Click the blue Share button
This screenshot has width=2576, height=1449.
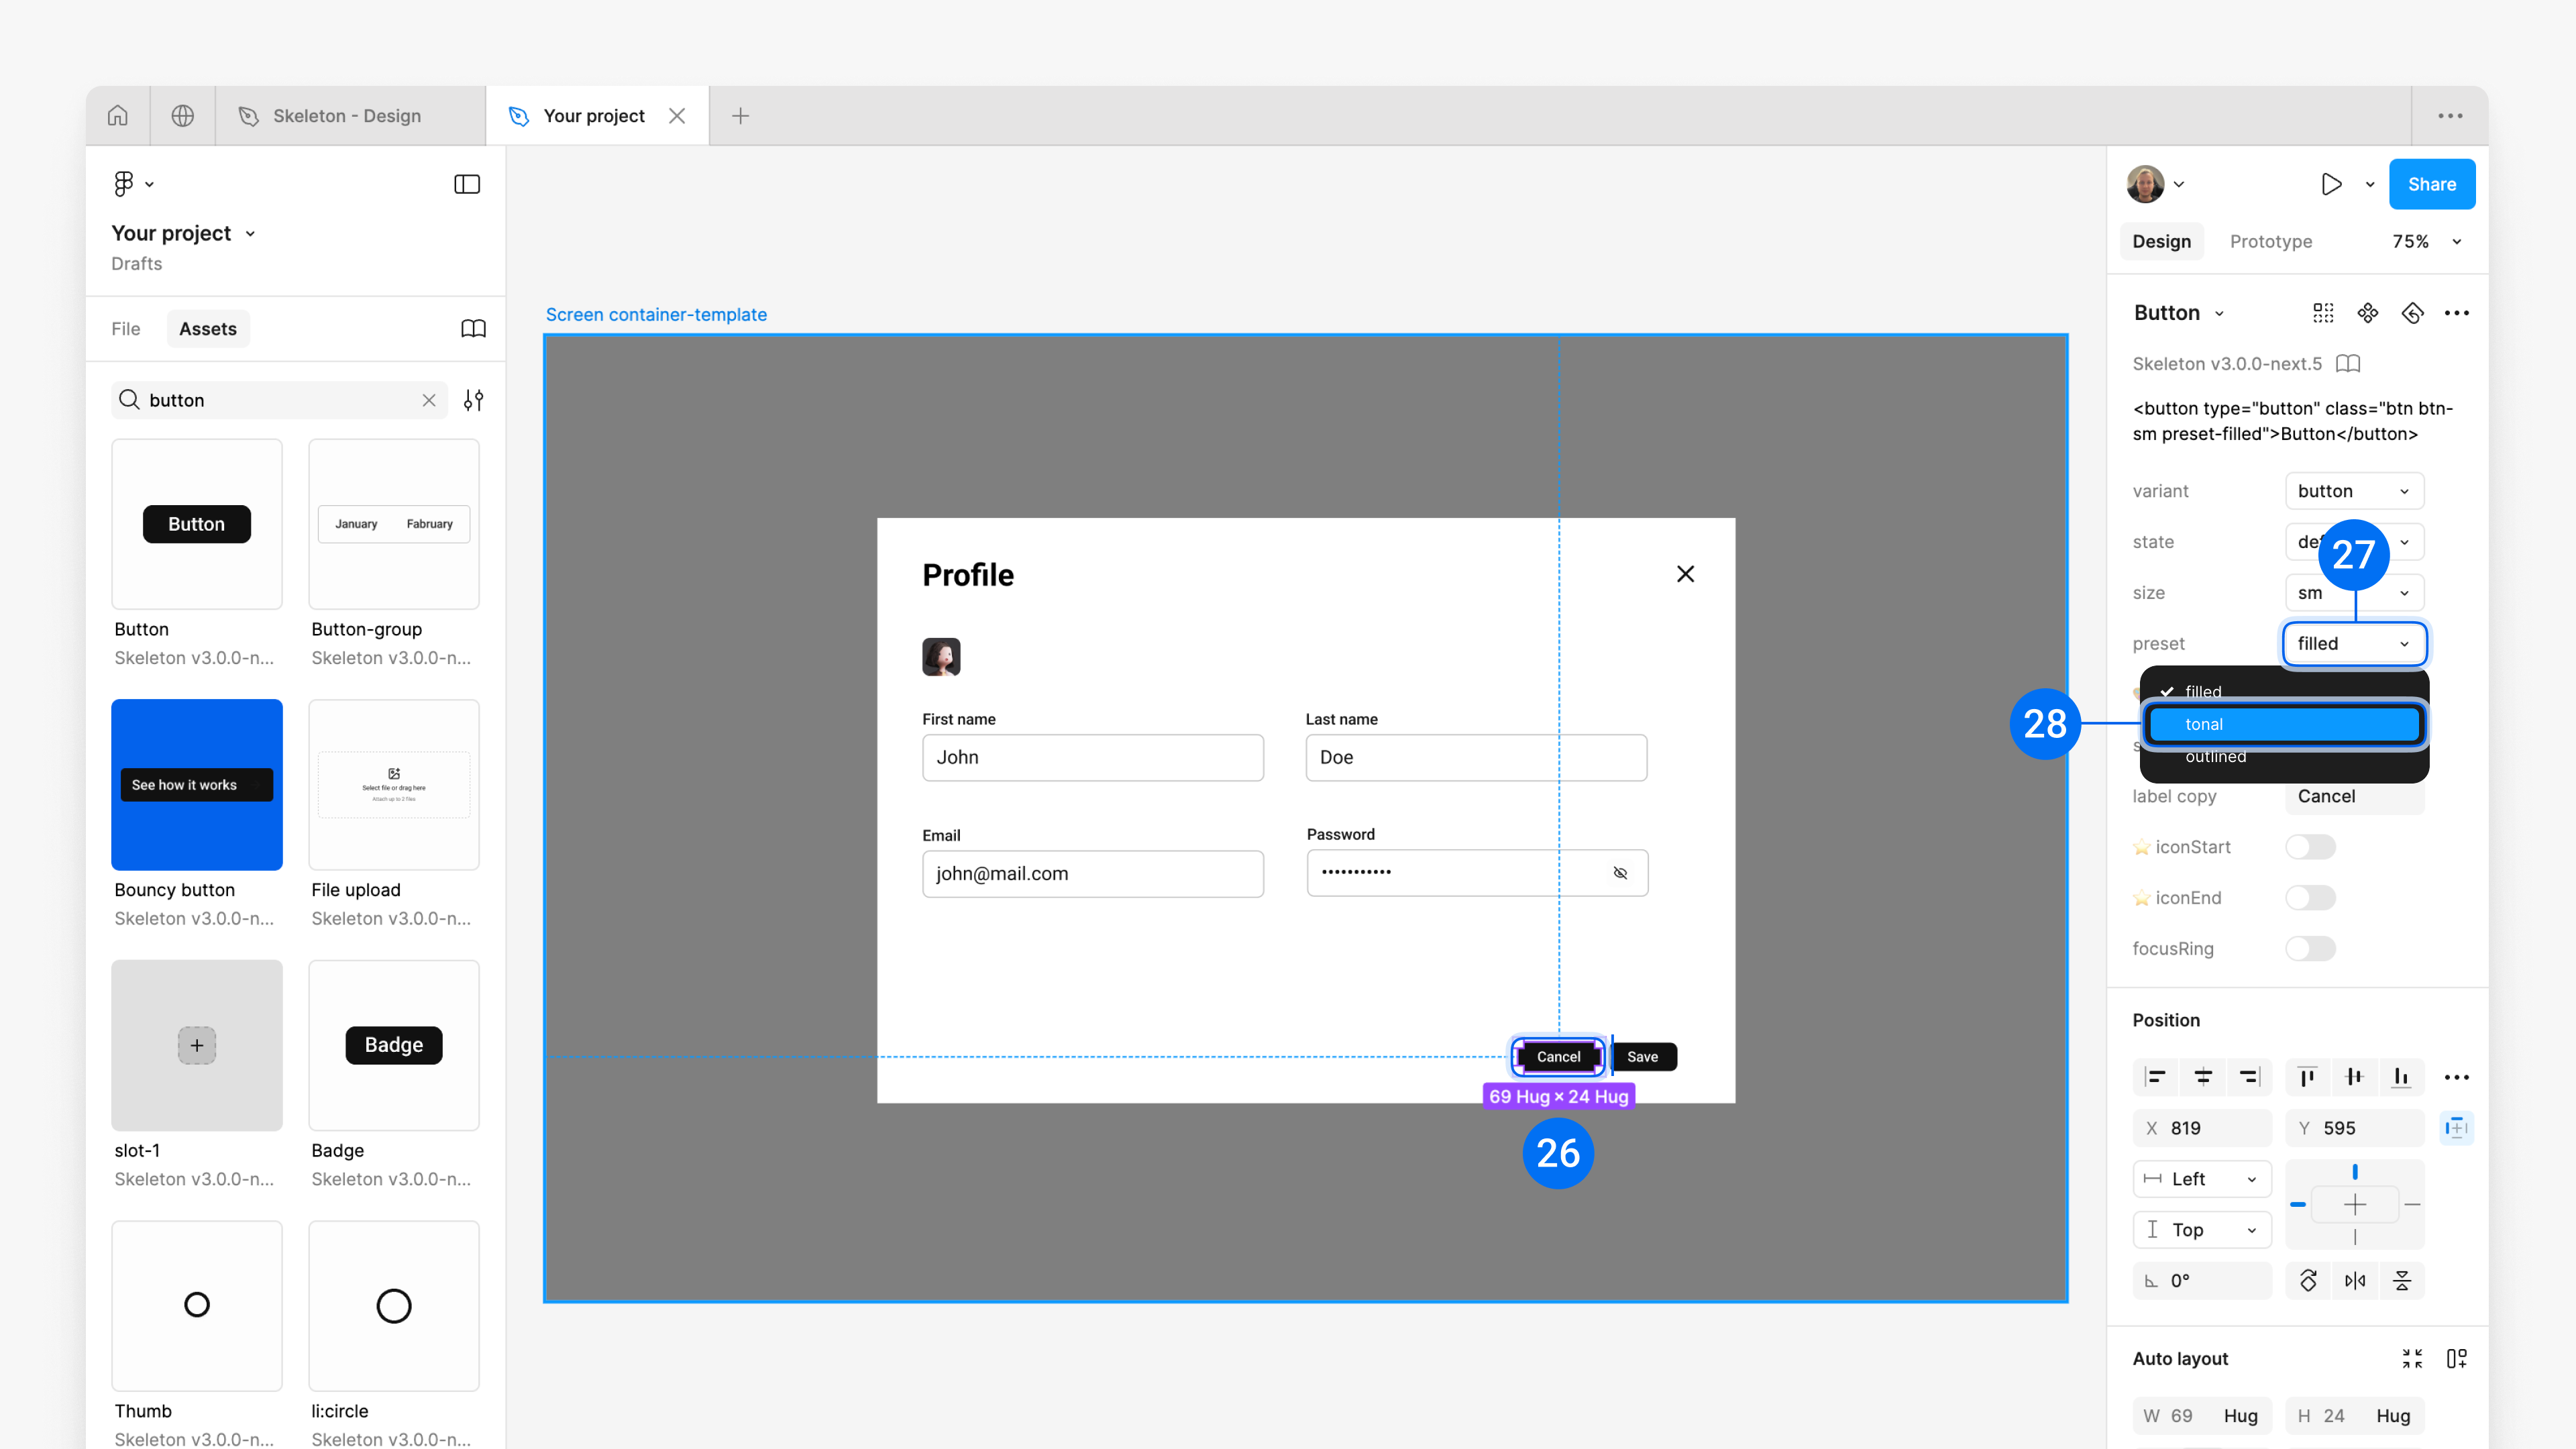[x=2431, y=184]
